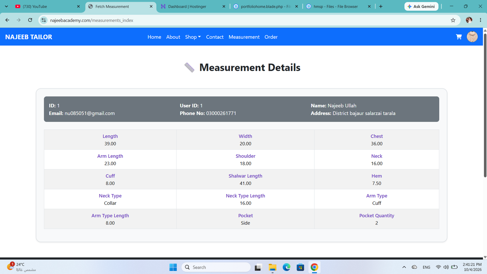Open Chrome three-dot menu
Viewport: 487px width, 274px height.
[481, 20]
